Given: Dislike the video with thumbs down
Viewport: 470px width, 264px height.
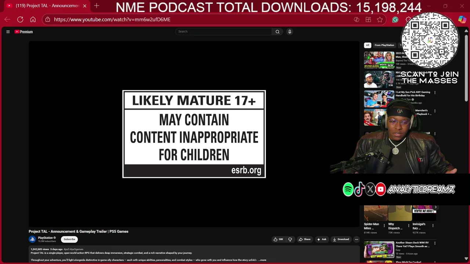Looking at the screenshot, I should click(290, 239).
